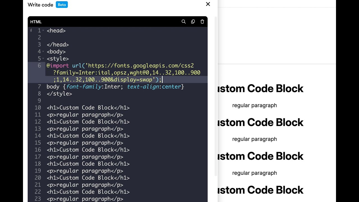This screenshot has width=359, height=202.
Task: Click the first Custom Code Block preview heading
Action: (261, 88)
